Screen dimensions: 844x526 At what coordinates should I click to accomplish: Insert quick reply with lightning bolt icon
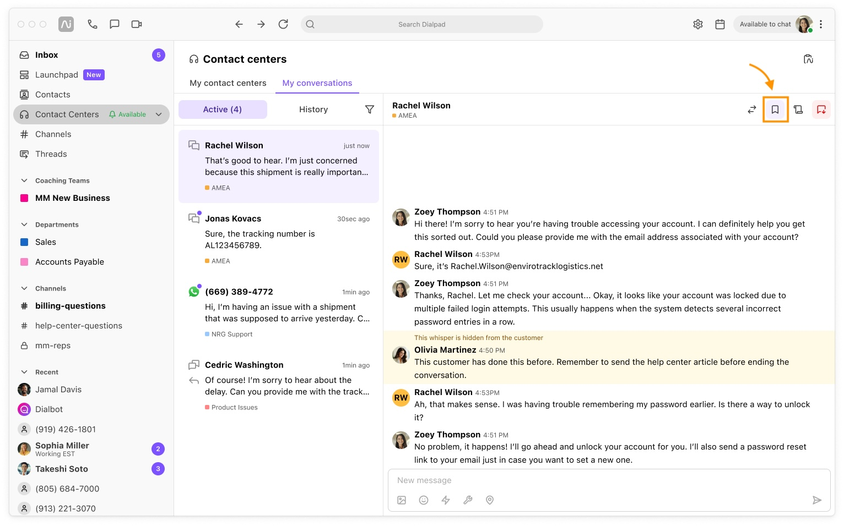(446, 500)
